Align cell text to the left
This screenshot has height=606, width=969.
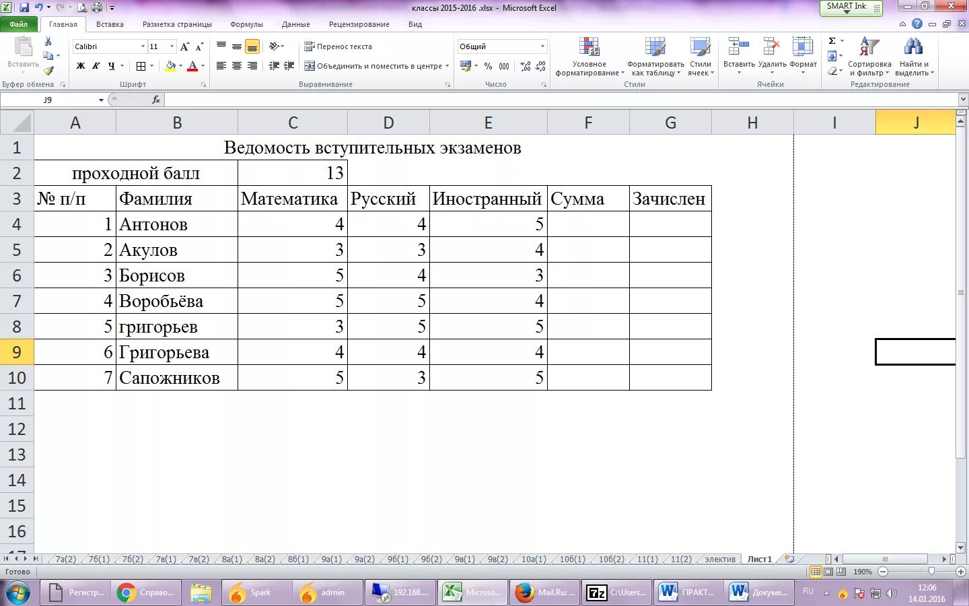[x=221, y=65]
